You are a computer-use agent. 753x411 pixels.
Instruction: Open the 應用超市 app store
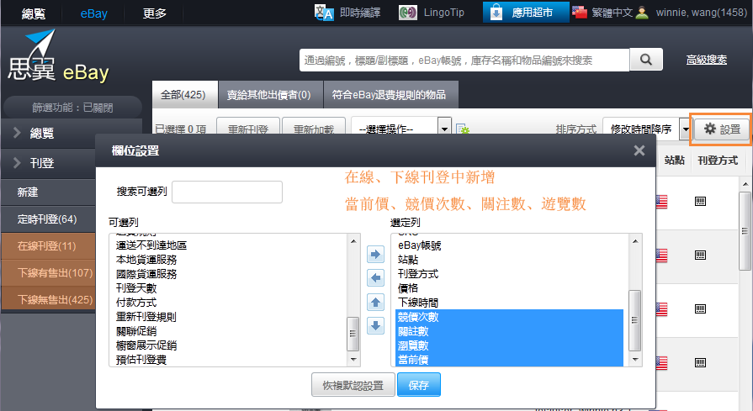525,12
